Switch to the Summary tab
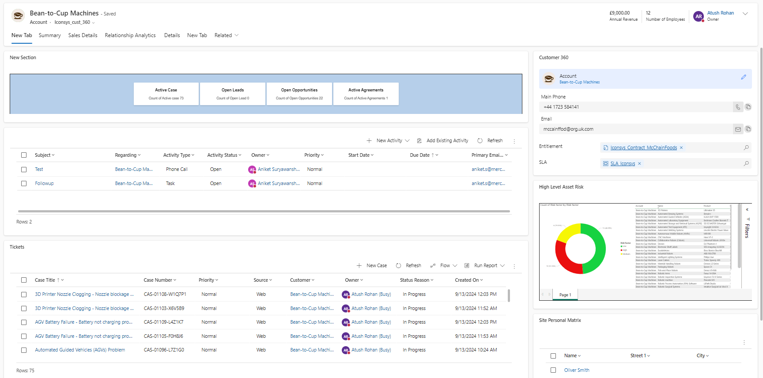The height and width of the screenshot is (378, 763). (x=49, y=35)
